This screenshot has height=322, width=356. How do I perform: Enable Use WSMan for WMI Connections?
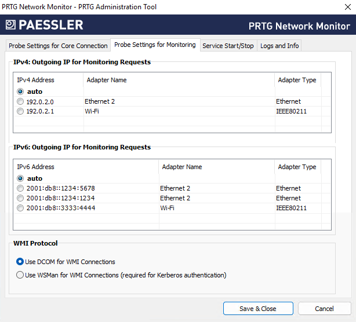(x=20, y=275)
